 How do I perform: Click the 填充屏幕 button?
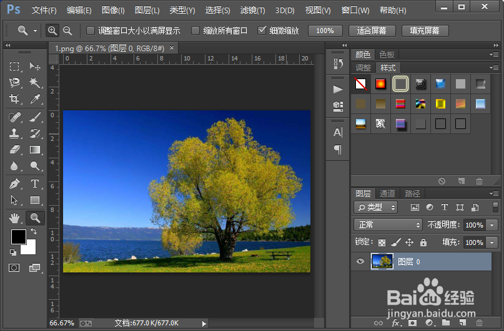425,31
